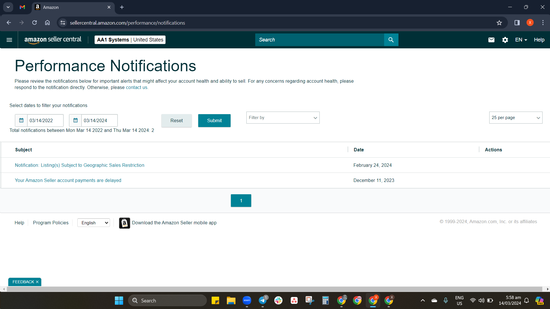Click Download the Amazon Seller mobile app

[x=174, y=223]
